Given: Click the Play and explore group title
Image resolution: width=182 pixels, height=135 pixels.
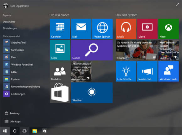Looking at the screenshot, I should point(126,15).
